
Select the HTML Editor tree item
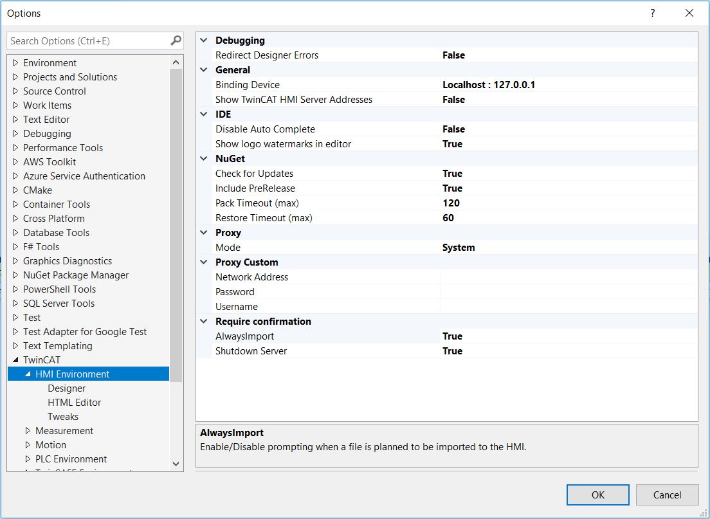[74, 402]
